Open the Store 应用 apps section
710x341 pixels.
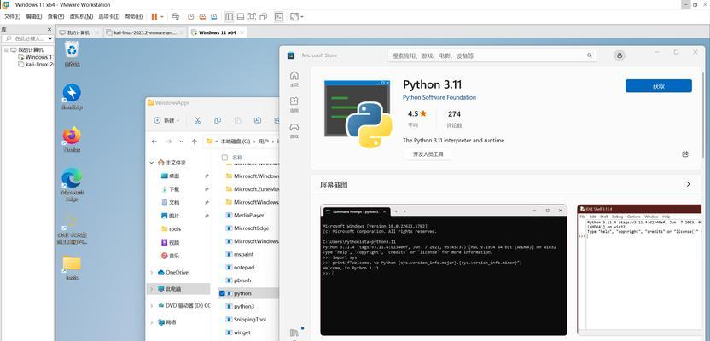tap(294, 105)
